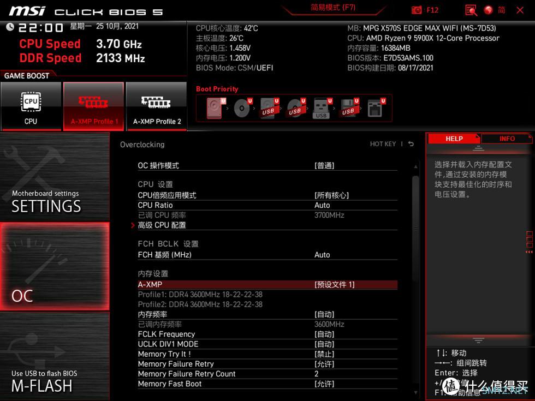Image resolution: width=535 pixels, height=401 pixels.
Task: Toggle the GAME BOOST CPU button
Action: (x=31, y=106)
